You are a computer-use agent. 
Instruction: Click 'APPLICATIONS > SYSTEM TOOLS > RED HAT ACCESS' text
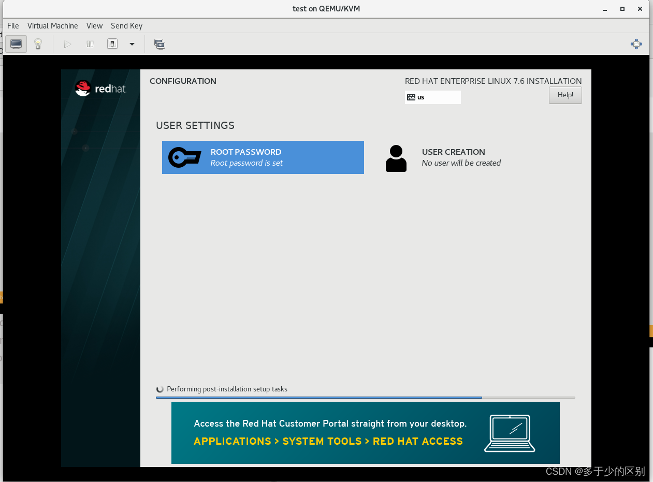pyautogui.click(x=328, y=442)
